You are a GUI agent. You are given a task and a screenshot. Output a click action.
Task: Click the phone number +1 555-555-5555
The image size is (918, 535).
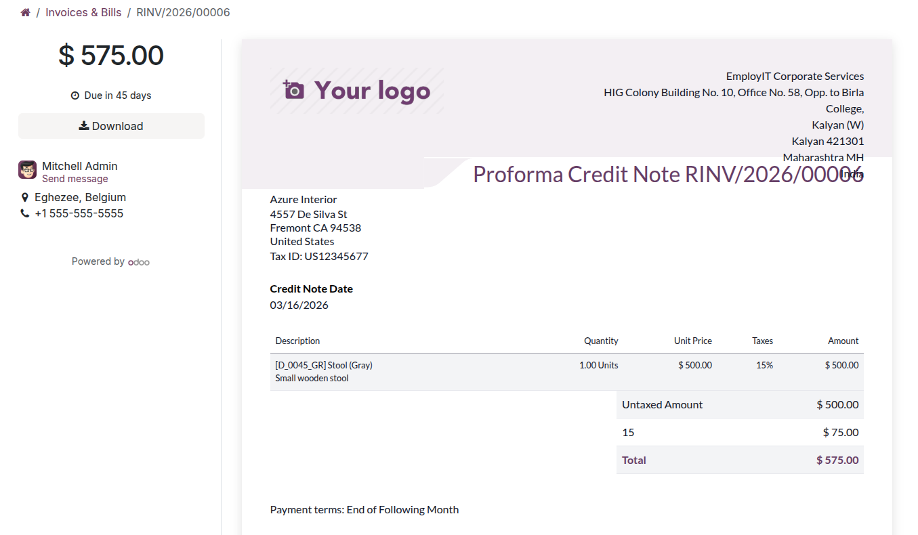click(x=79, y=213)
